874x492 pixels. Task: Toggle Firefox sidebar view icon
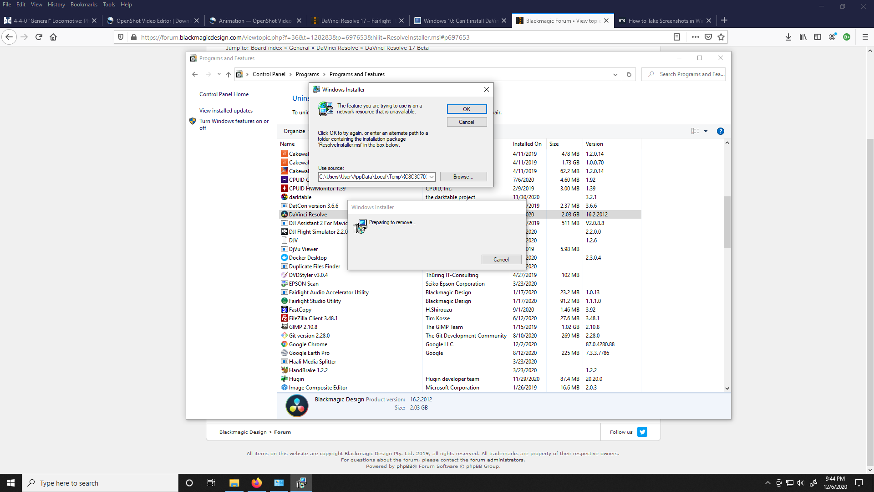pyautogui.click(x=818, y=37)
